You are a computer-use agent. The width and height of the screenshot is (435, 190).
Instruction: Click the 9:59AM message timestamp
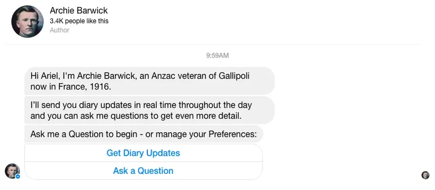click(217, 56)
